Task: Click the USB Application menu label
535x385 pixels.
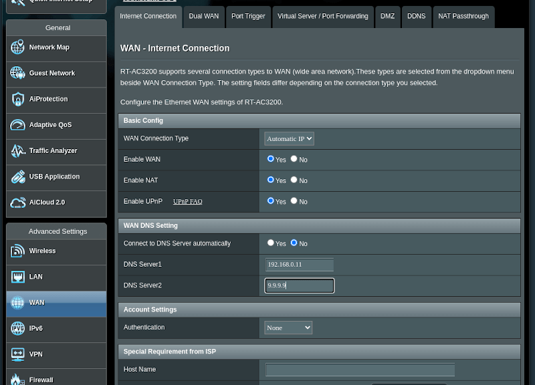Action: tap(54, 176)
